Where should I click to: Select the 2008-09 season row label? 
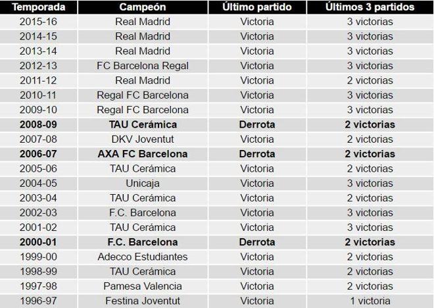tap(38, 124)
